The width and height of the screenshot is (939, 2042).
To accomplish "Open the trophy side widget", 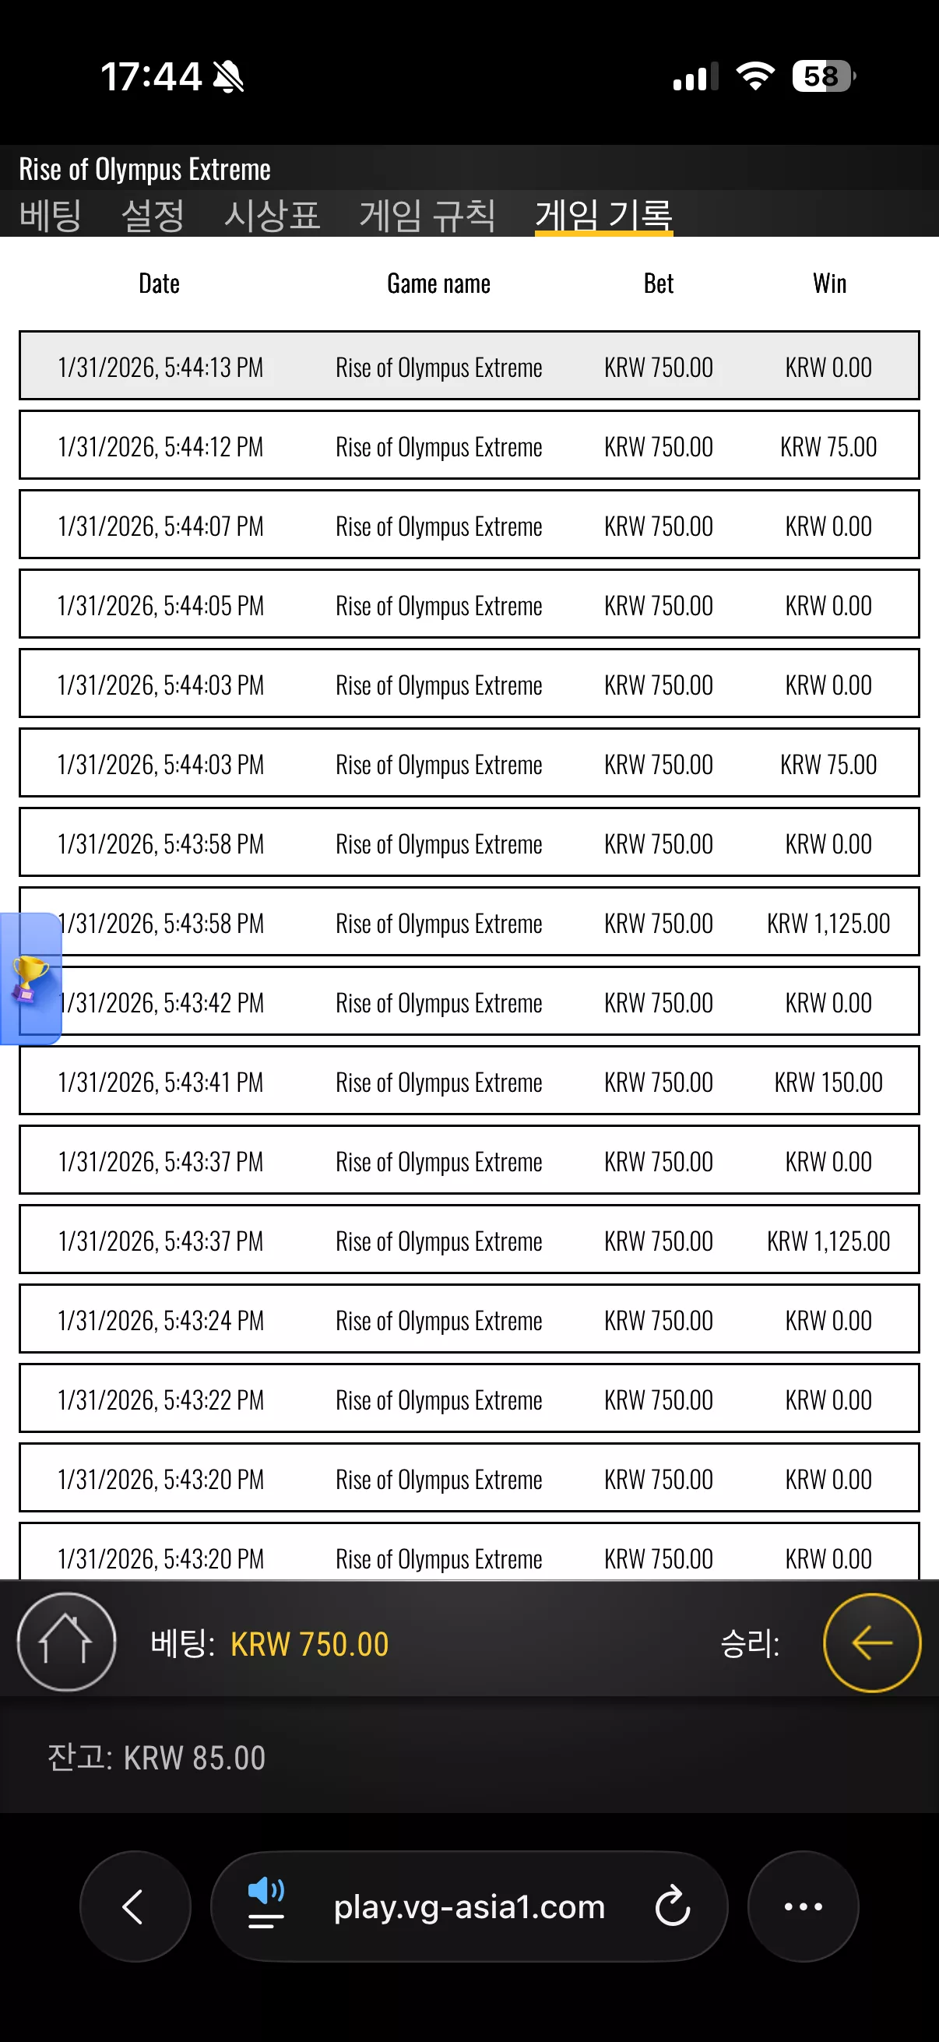I will point(31,978).
